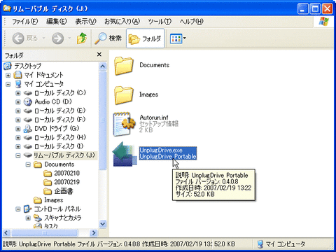
Task: Expand マイ ドキュメント tree node
Action: pos(8,75)
